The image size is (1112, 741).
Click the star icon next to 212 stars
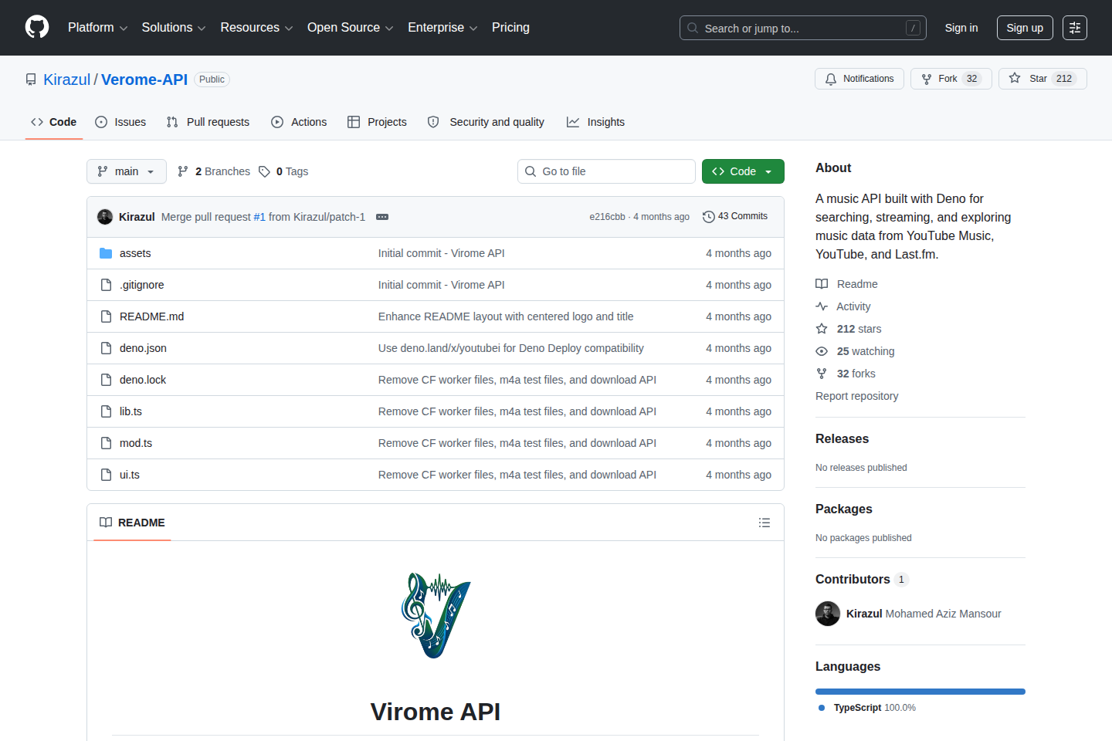coord(822,329)
